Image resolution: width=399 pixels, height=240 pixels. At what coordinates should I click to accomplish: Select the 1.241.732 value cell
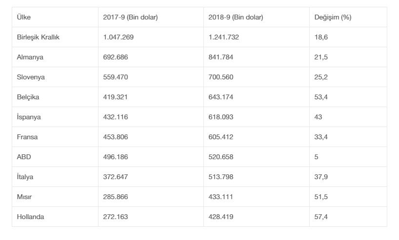224,37
